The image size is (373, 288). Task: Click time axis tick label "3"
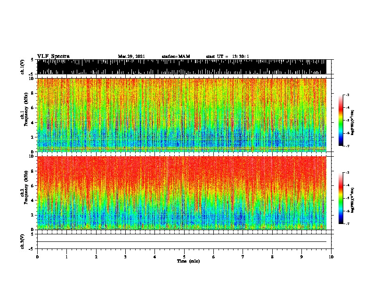[125, 256]
